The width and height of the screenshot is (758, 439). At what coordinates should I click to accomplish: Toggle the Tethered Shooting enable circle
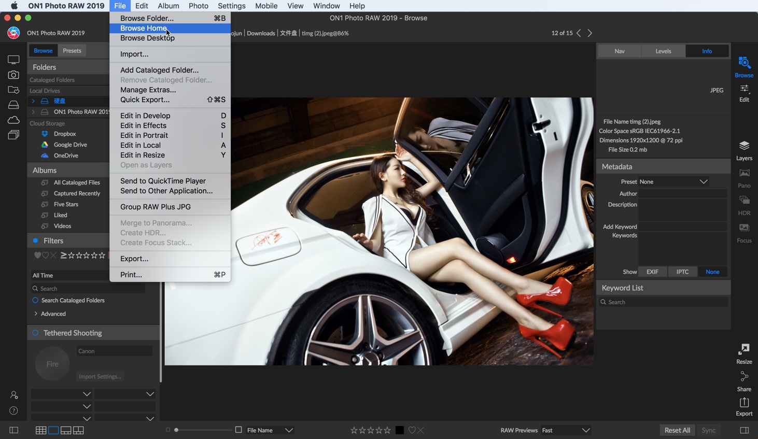35,333
